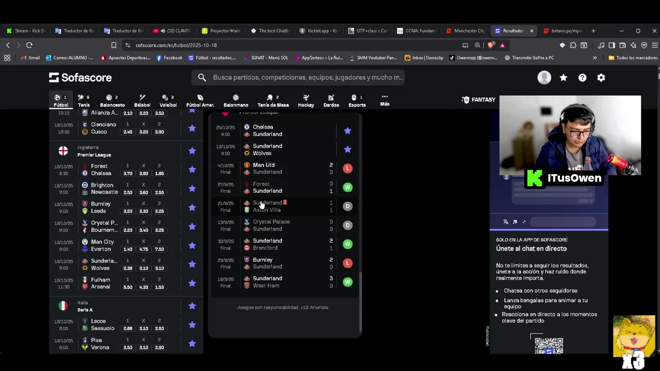Click odds 1.53 for Arsenal win

[x=159, y=287]
